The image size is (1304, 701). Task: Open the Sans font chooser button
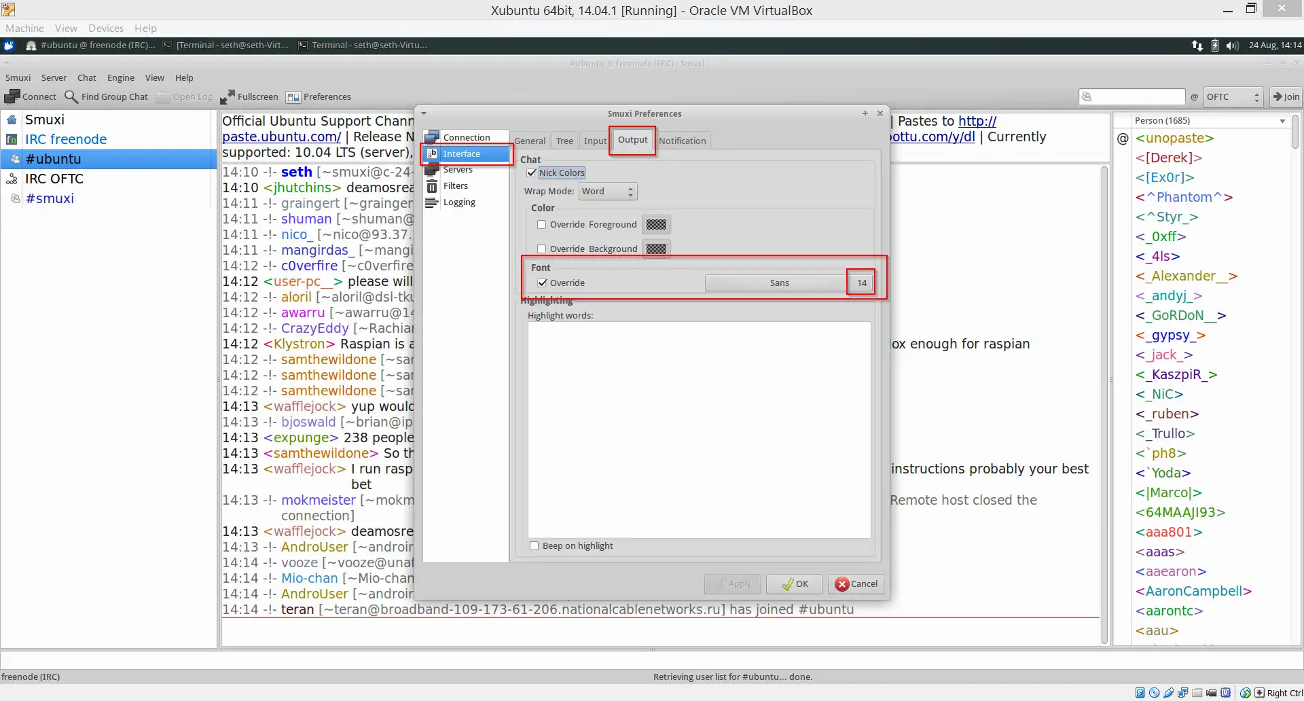(775, 283)
